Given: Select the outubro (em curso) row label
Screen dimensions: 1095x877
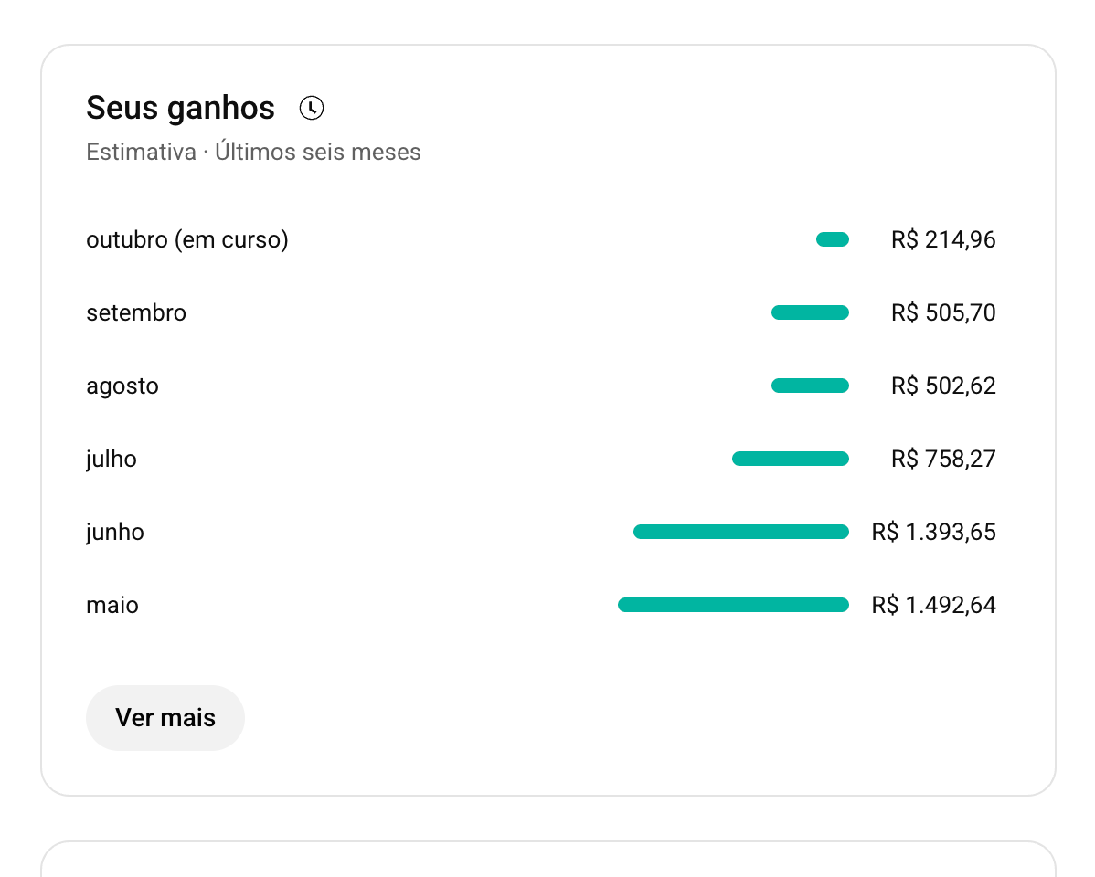Looking at the screenshot, I should (x=187, y=240).
